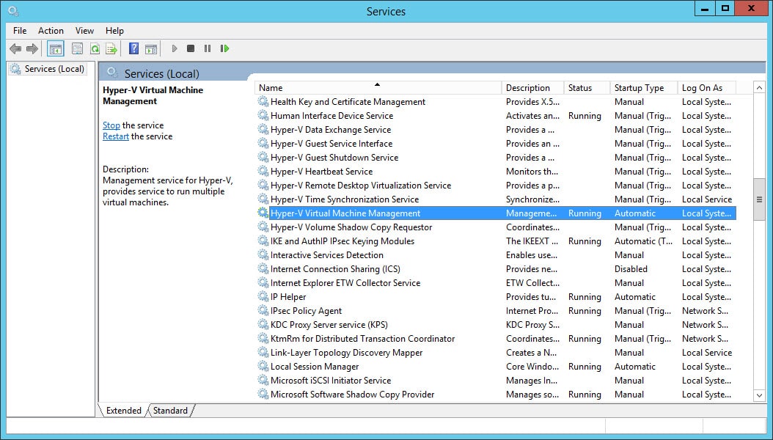This screenshot has height=440, width=773.
Task: Click the gear icon beside Hyper-V Guest Service Interface
Action: pyautogui.click(x=263, y=144)
